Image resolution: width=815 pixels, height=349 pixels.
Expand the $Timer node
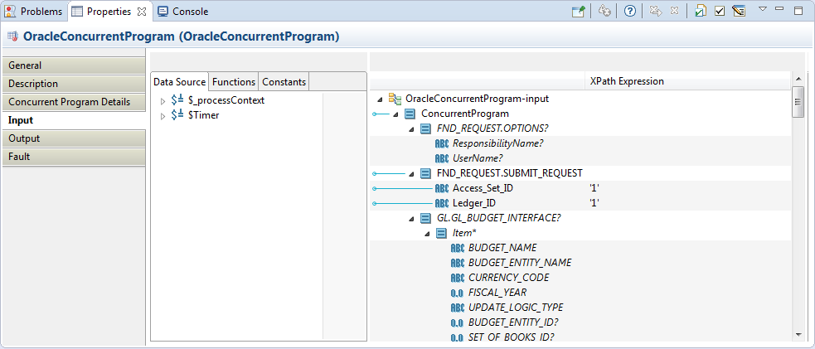point(163,116)
